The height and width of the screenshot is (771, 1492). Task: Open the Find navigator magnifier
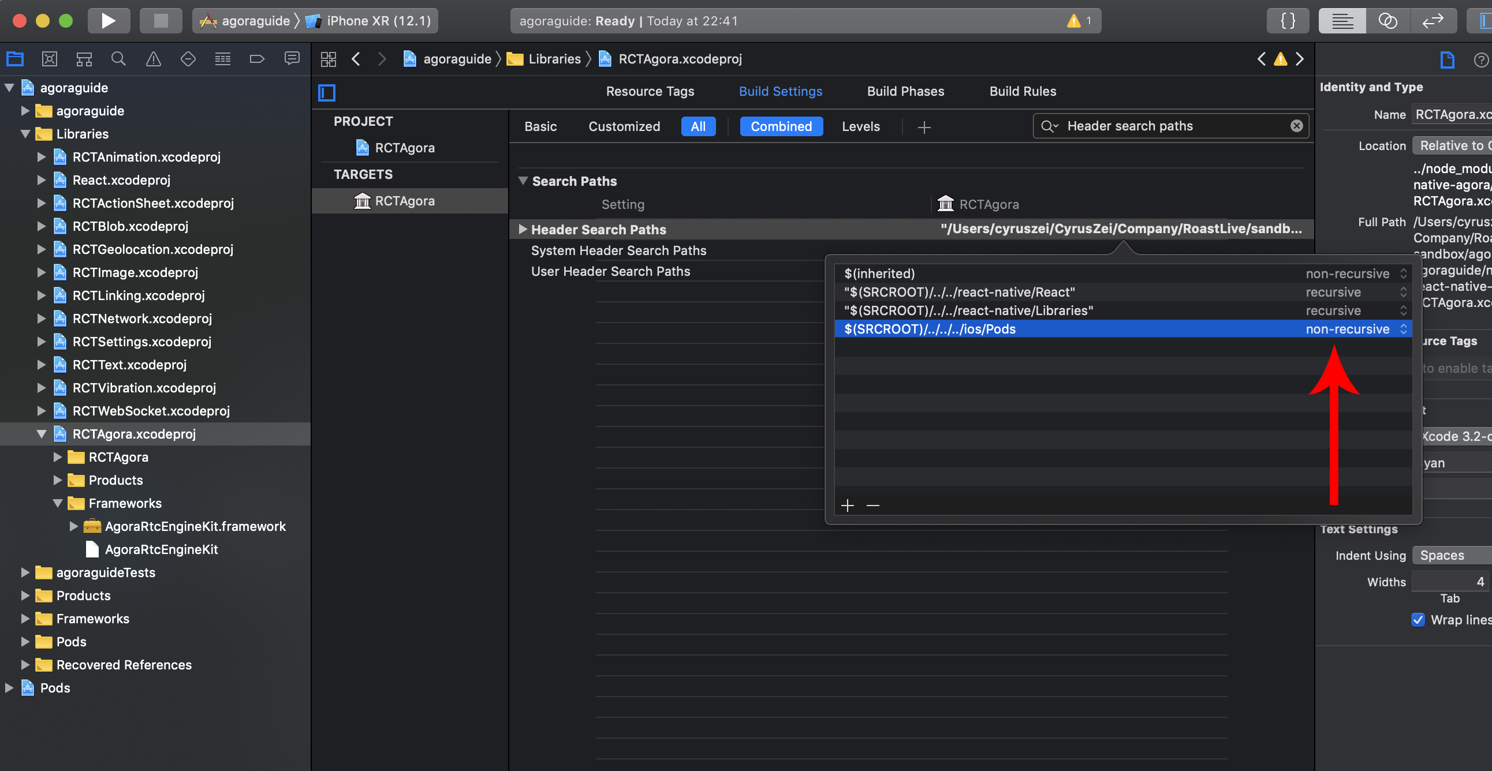118,58
